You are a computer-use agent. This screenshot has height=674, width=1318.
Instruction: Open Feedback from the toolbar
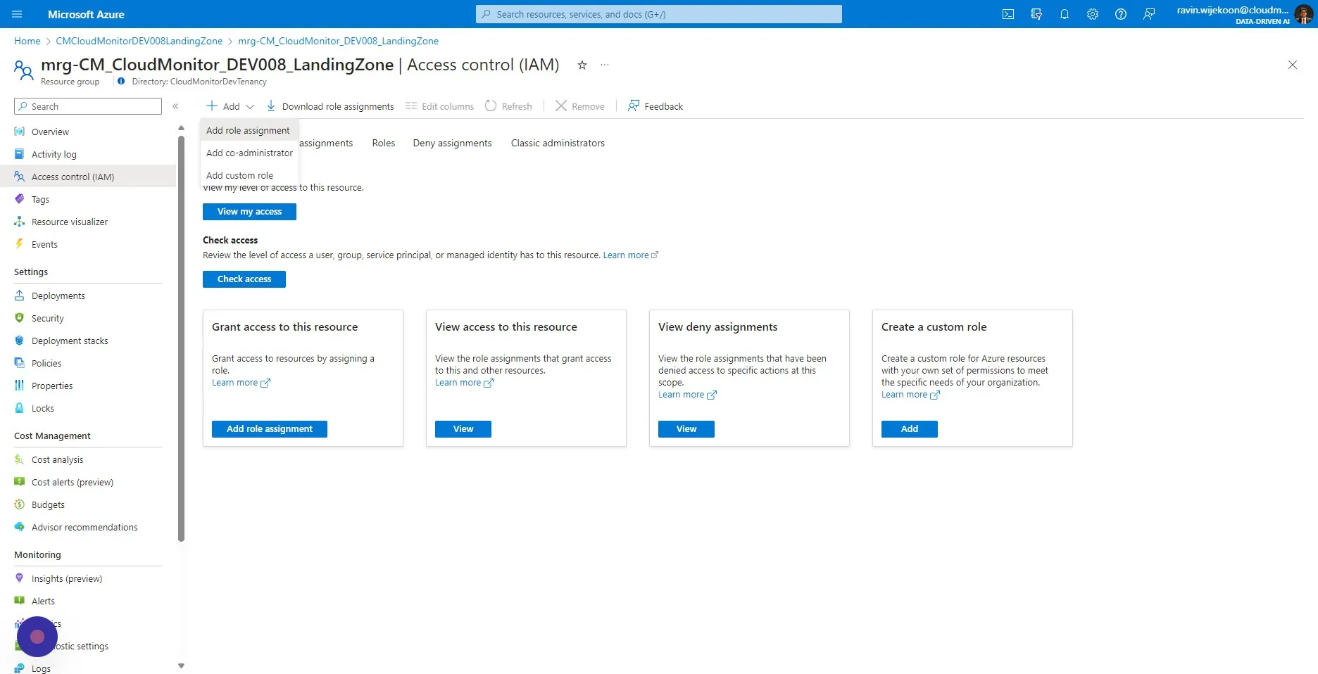click(x=655, y=106)
